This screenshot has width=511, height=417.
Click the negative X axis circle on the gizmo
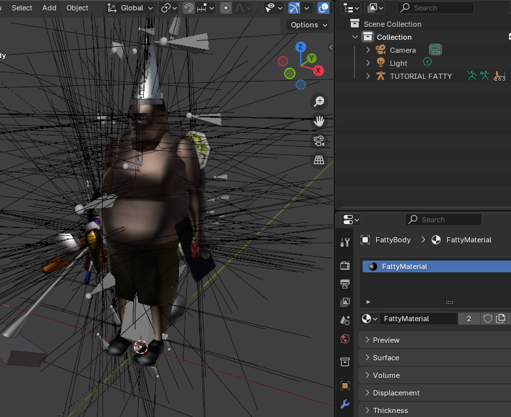283,61
